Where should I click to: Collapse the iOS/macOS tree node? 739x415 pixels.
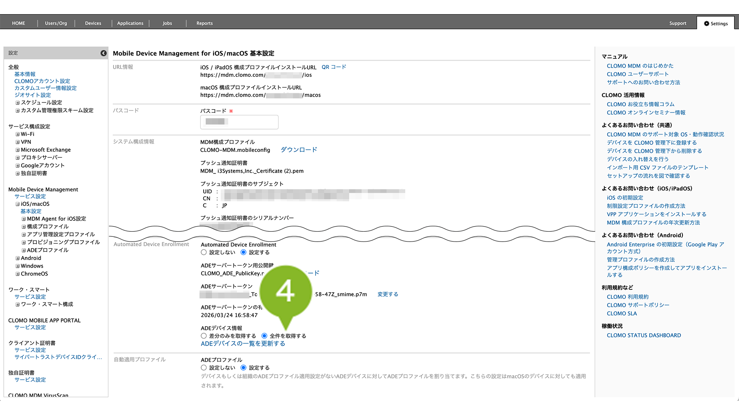click(x=17, y=204)
